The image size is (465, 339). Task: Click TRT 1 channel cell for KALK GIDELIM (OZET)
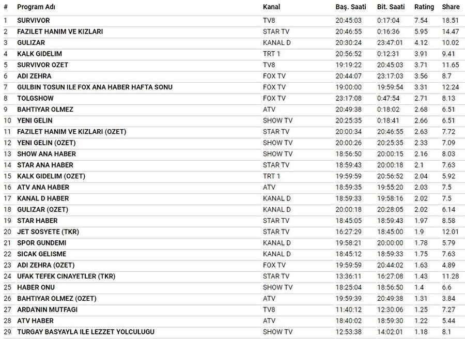tap(271, 176)
